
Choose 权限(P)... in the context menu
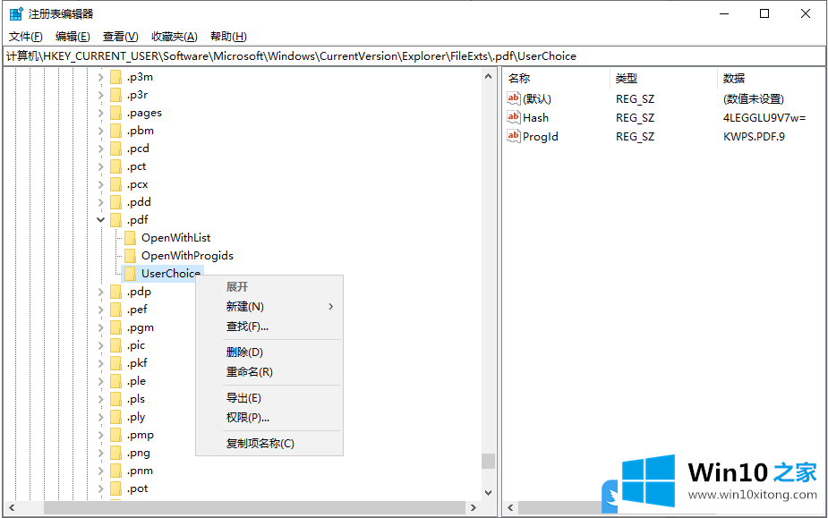269,418
